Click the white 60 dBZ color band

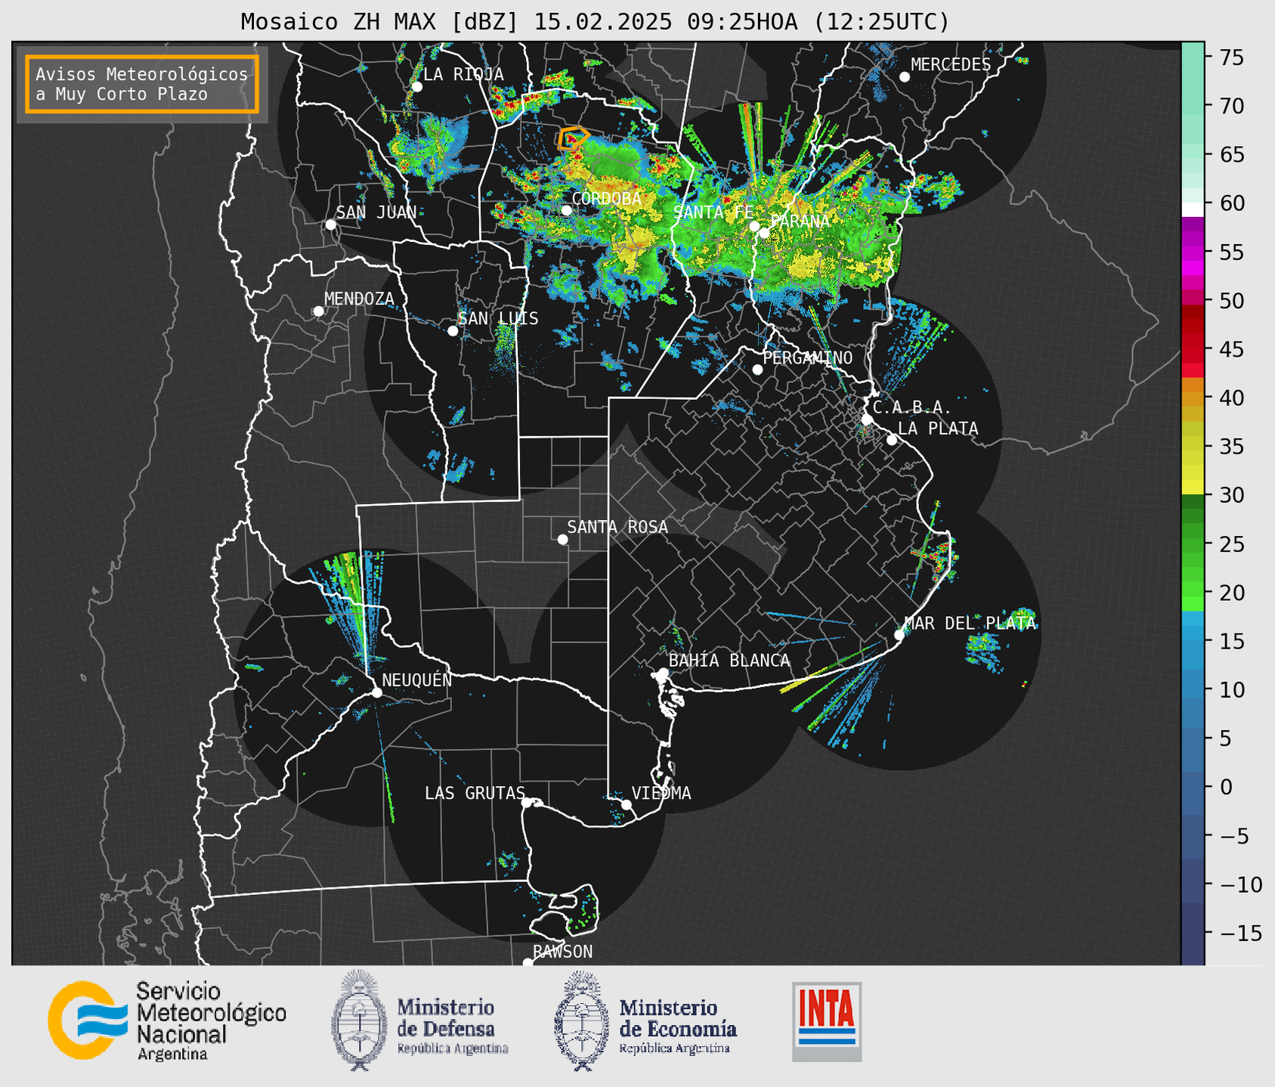pyautogui.click(x=1193, y=209)
